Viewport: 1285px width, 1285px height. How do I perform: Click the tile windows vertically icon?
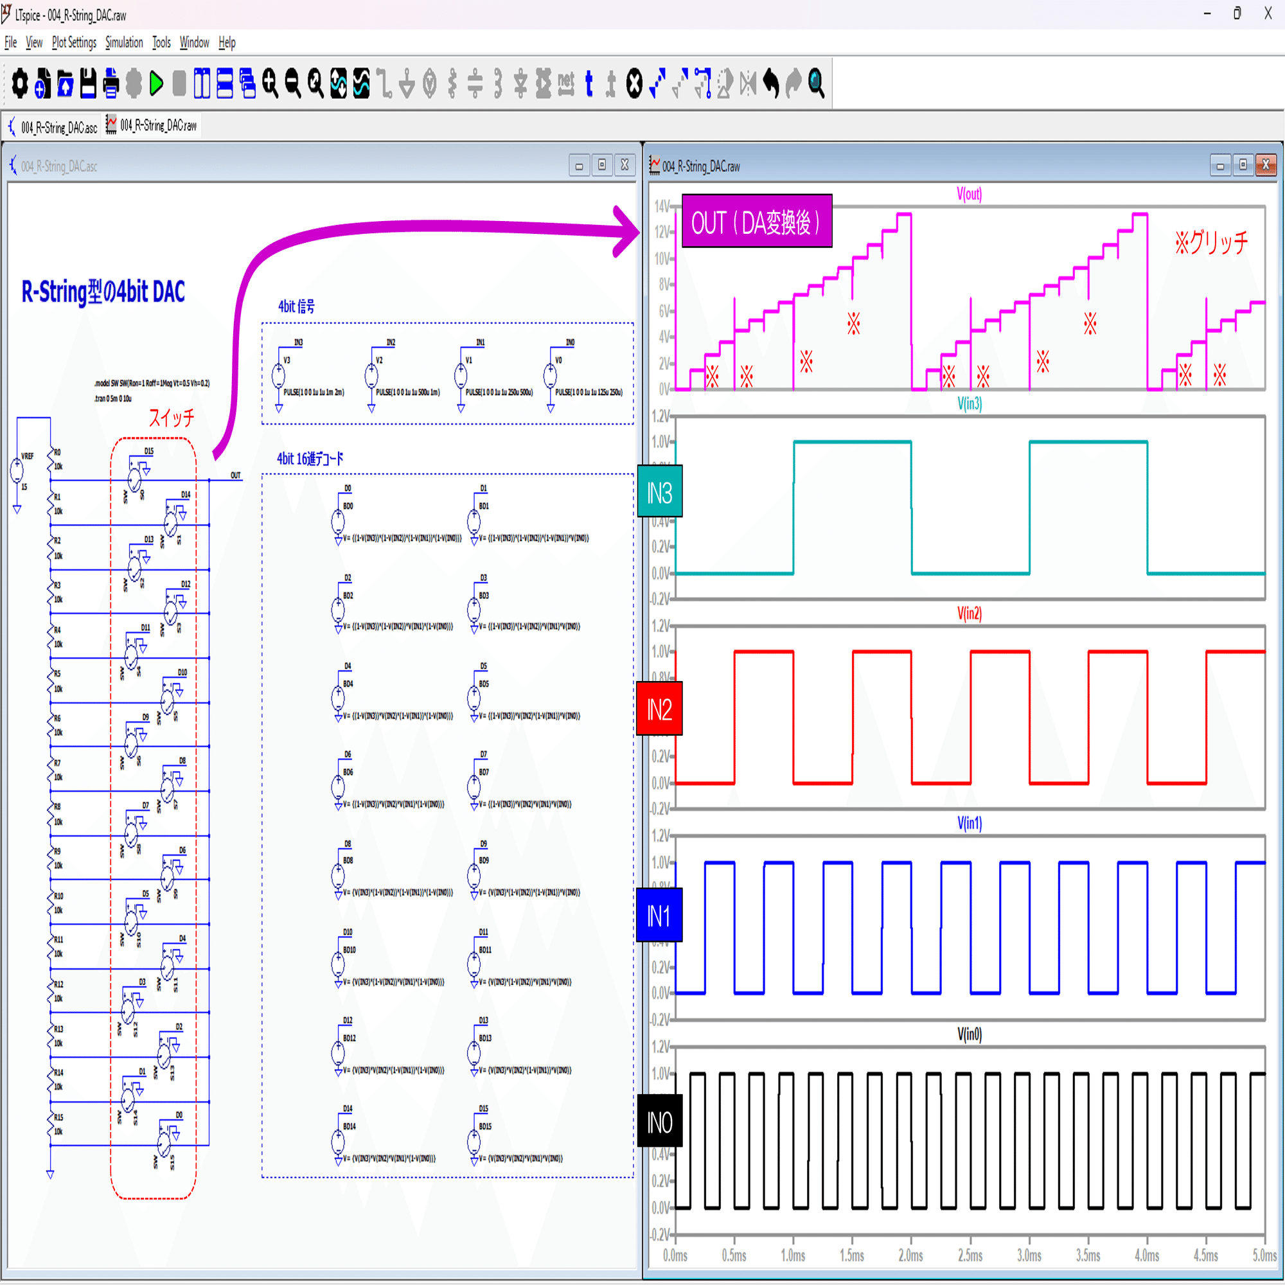[202, 84]
